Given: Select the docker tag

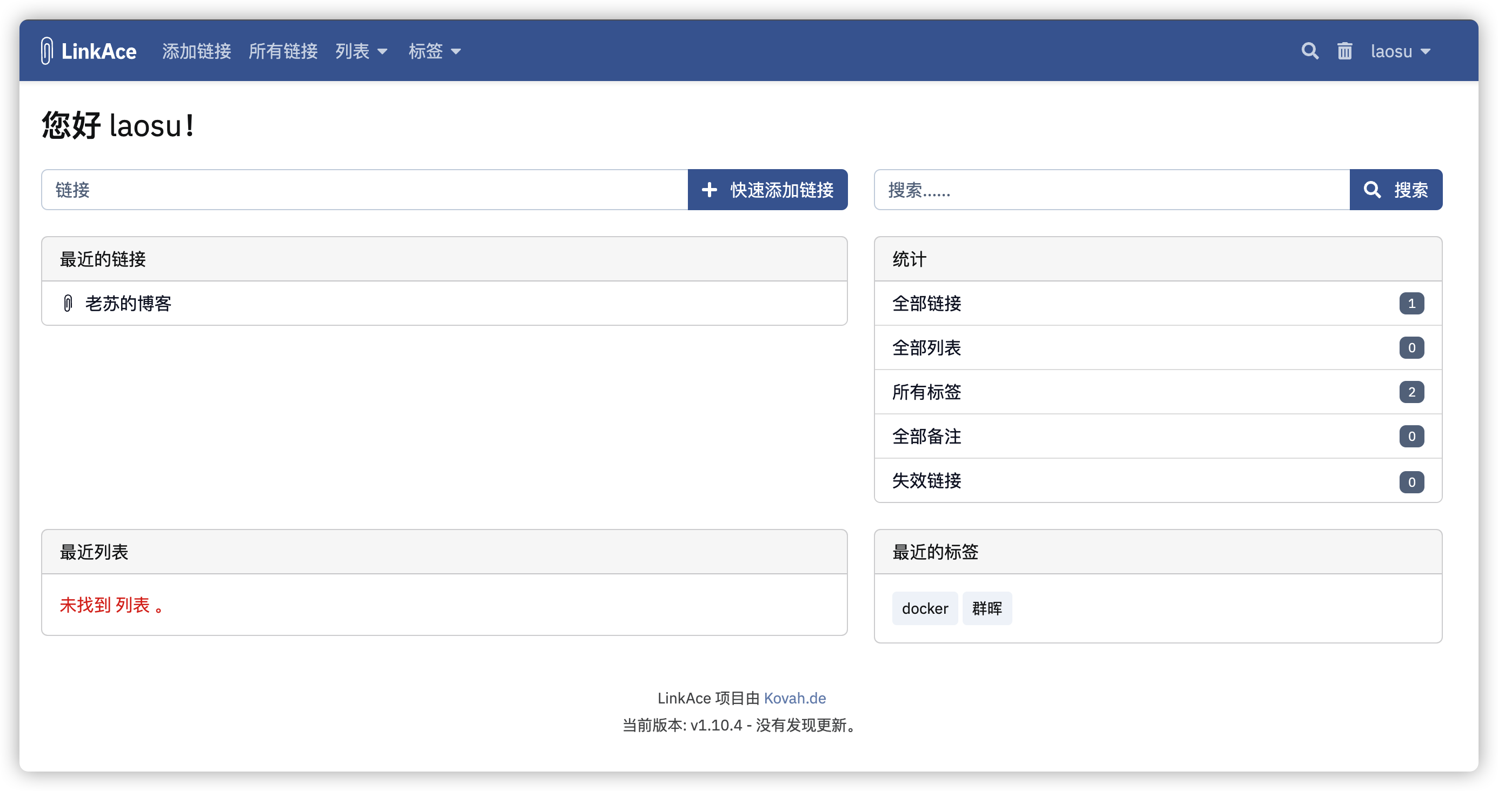Looking at the screenshot, I should click(x=925, y=608).
